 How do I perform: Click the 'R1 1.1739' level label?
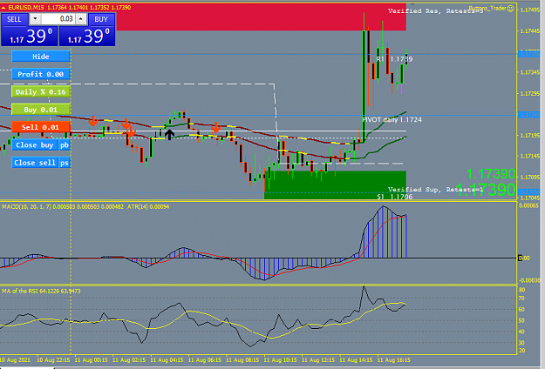coord(394,59)
